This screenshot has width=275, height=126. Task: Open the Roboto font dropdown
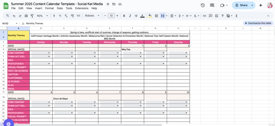point(92,15)
